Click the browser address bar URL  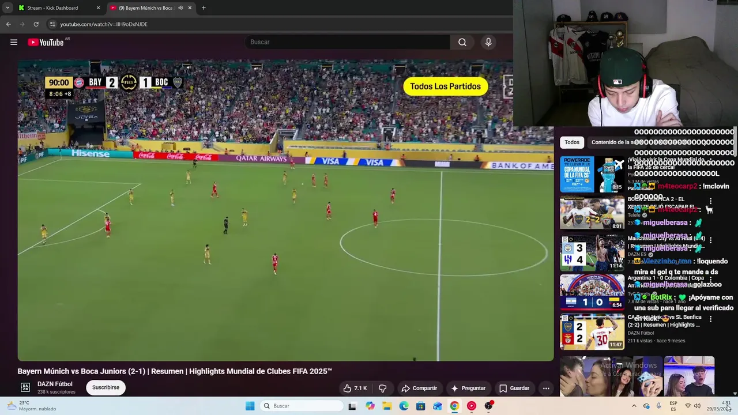[104, 24]
